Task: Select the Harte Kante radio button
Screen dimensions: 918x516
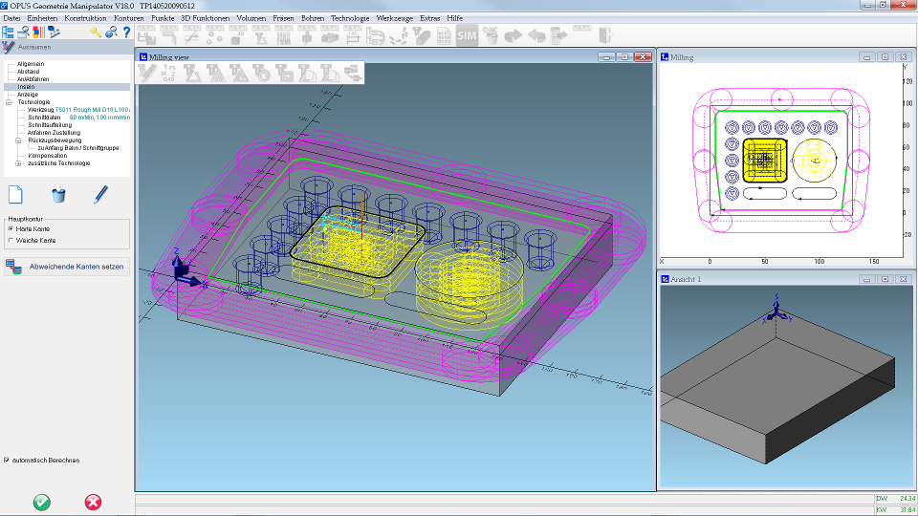Action: tap(11, 228)
